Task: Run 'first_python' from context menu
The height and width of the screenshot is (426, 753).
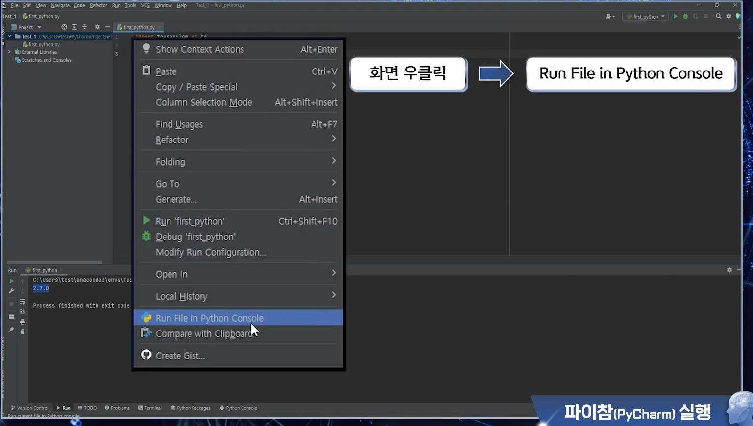Action: 238,221
